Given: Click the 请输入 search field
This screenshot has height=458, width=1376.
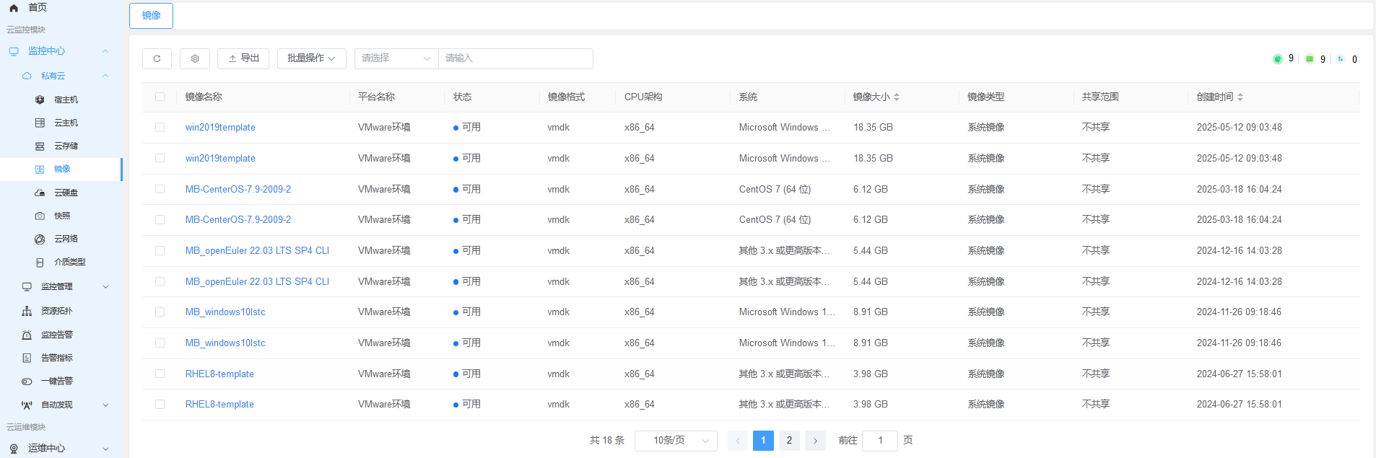Looking at the screenshot, I should tap(515, 58).
